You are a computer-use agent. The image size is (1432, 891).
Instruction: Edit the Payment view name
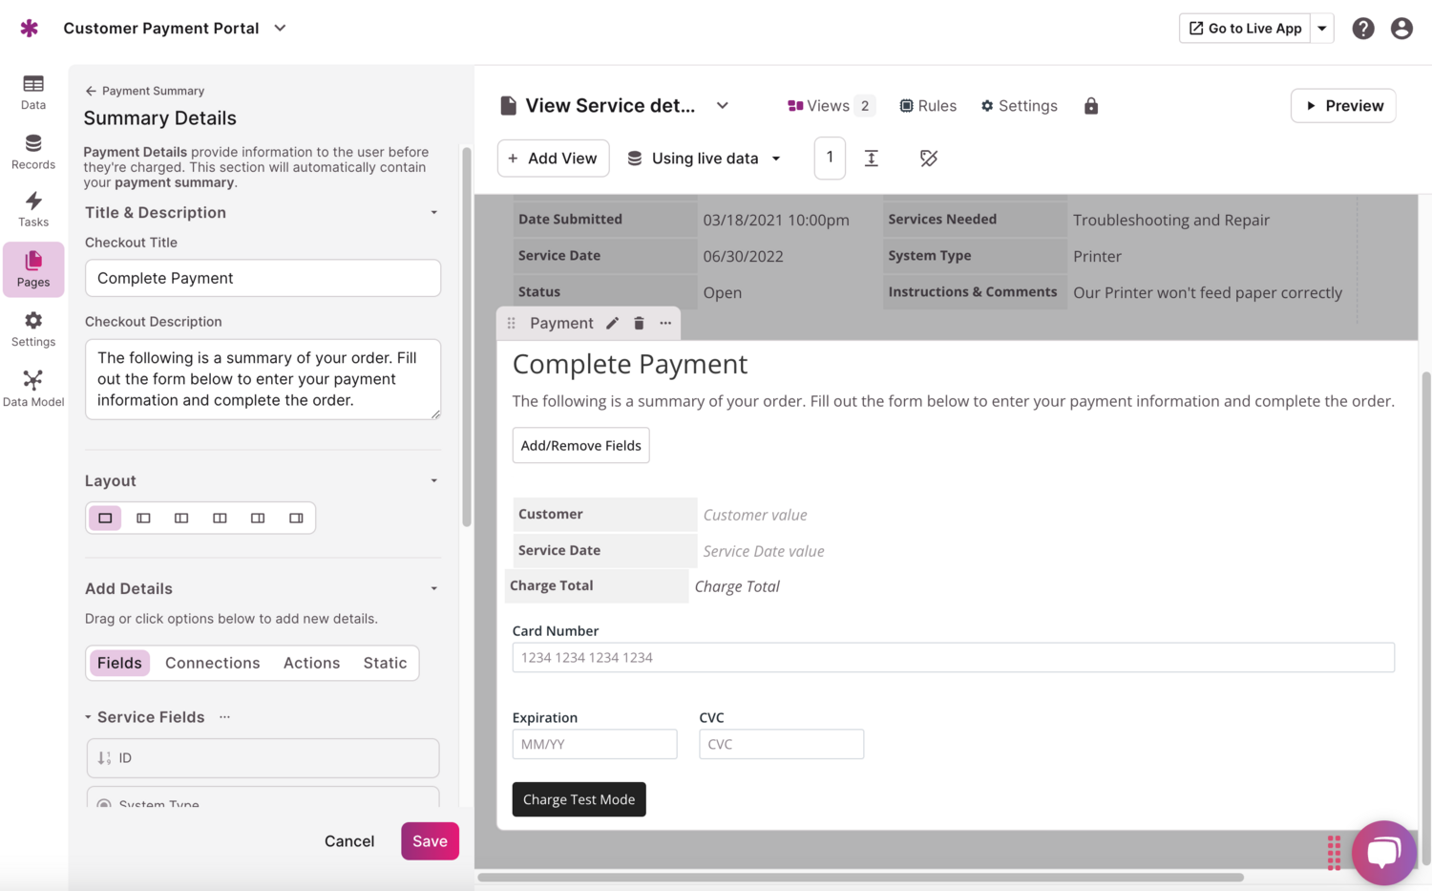point(612,323)
